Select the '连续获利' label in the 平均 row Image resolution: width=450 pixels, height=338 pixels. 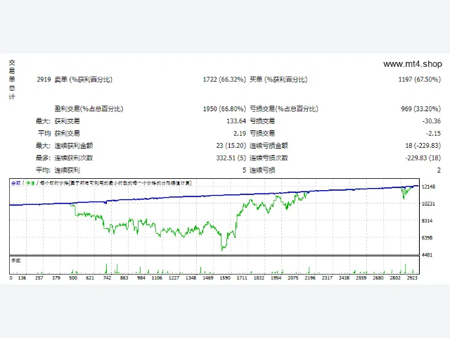point(67,170)
